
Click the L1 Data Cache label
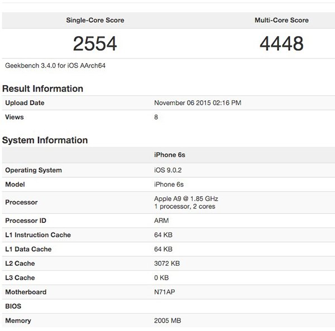(x=28, y=249)
